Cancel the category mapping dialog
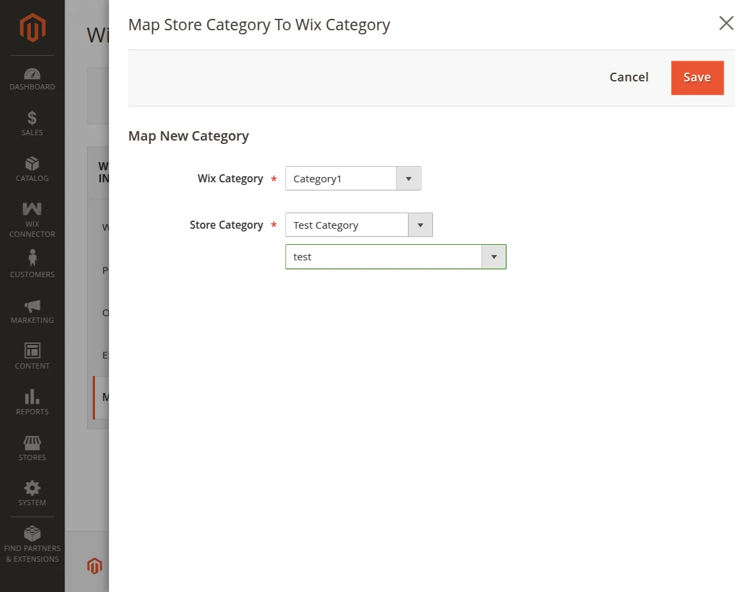Screen dimensions: 754x592 628,77
